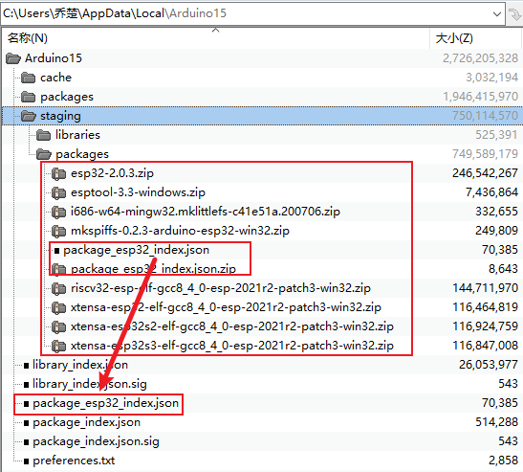Click the Arduino15 root folder icon
The height and width of the screenshot is (472, 523).
pos(13,58)
